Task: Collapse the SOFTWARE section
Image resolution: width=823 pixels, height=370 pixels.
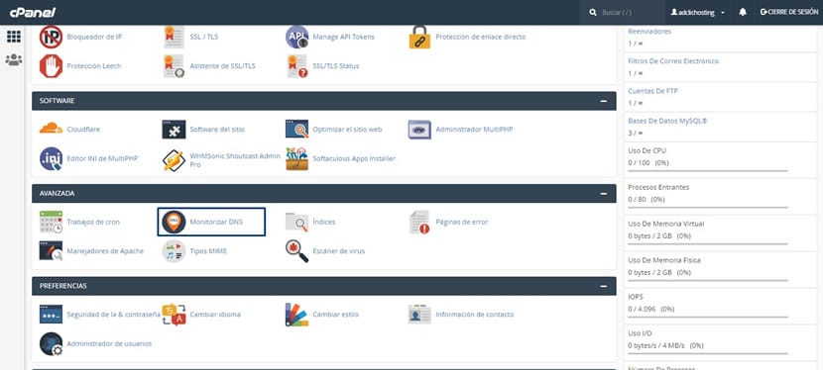Action: 604,101
